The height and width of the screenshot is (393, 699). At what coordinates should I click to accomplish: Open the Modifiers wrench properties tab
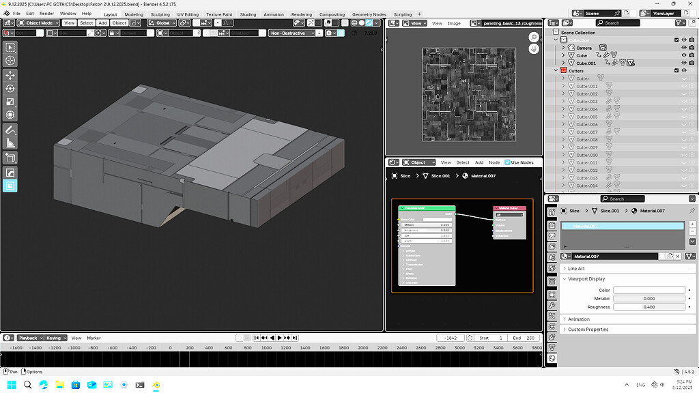pos(552,305)
